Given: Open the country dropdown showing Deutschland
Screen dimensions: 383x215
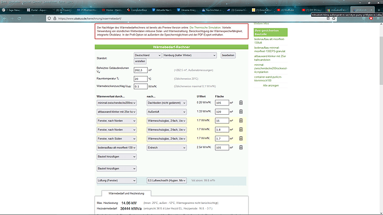Looking at the screenshot, I should click(x=148, y=55).
